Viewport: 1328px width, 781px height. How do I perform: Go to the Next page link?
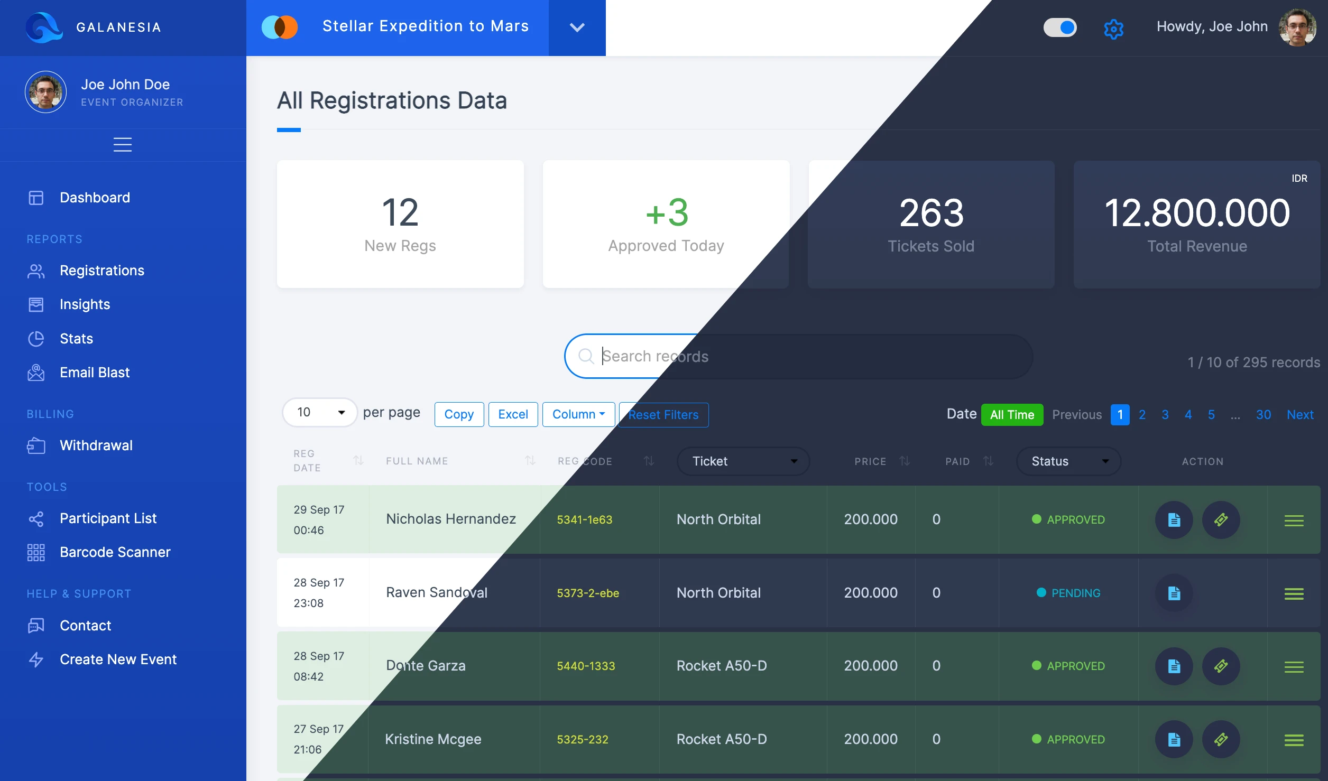coord(1299,415)
